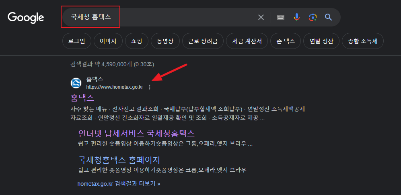Click the snippet under 인터넷 납세서비스 국세청홈택스
The width and height of the screenshot is (401, 195).
[x=165, y=144]
